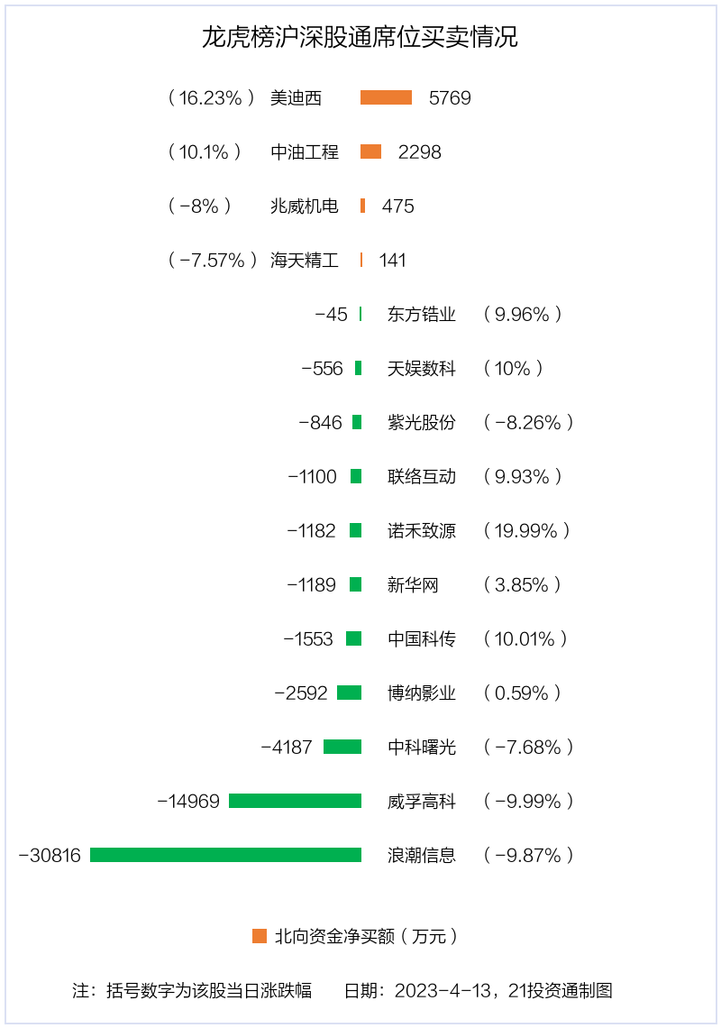
Task: Click the green bar for 博纳影业
Action: (x=349, y=693)
